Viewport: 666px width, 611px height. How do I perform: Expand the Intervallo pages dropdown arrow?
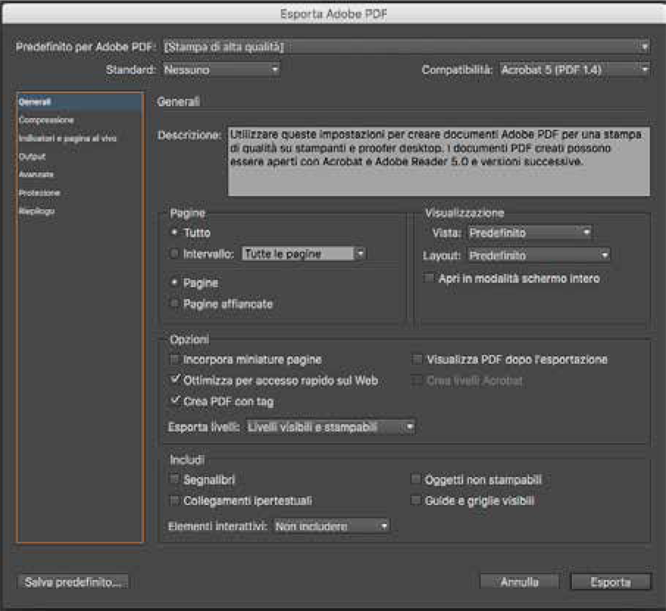[x=360, y=253]
